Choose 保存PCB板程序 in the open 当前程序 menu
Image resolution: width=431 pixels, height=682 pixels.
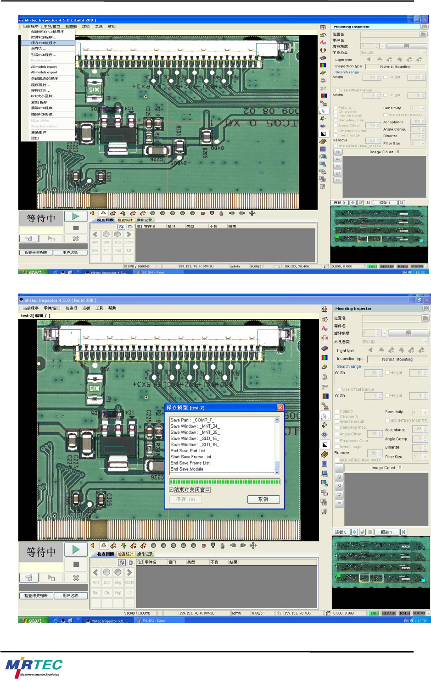pos(48,43)
